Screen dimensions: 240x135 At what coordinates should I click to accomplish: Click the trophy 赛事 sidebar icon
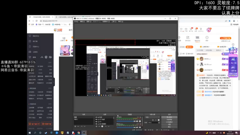[30, 57]
